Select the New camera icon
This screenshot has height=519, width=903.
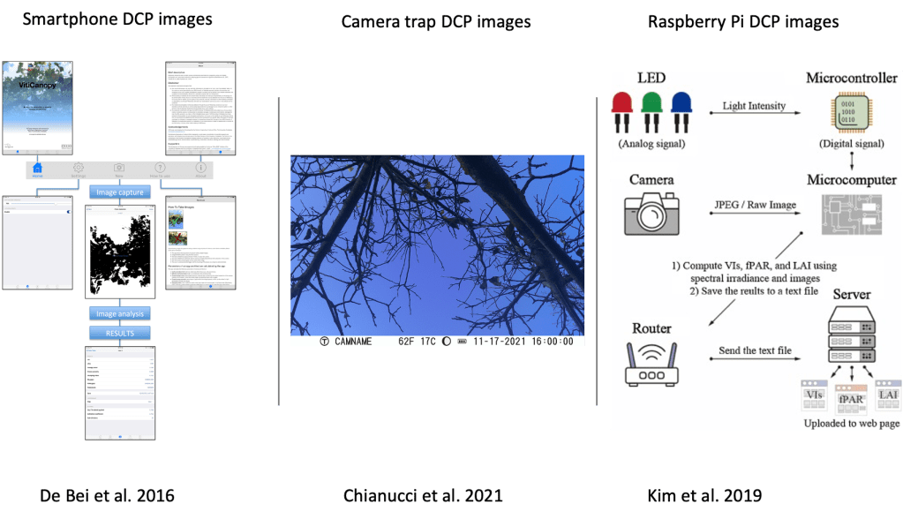pyautogui.click(x=119, y=169)
